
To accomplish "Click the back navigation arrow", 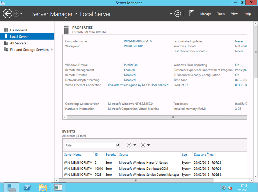I will pyautogui.click(x=8, y=14).
